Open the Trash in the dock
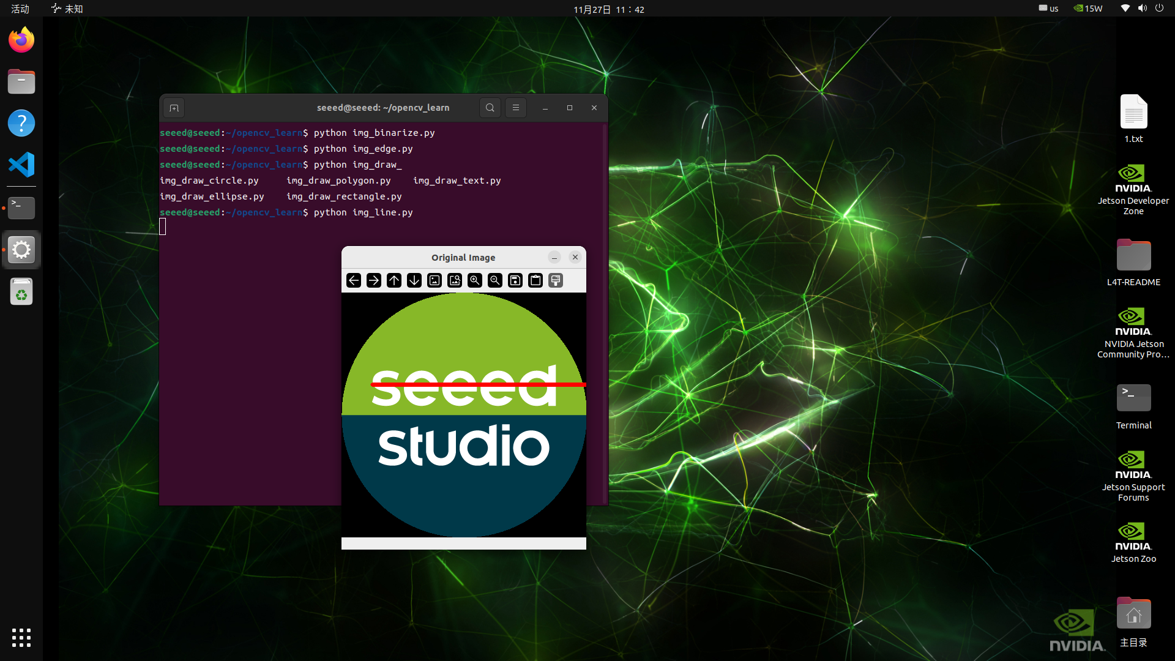 coord(21,291)
